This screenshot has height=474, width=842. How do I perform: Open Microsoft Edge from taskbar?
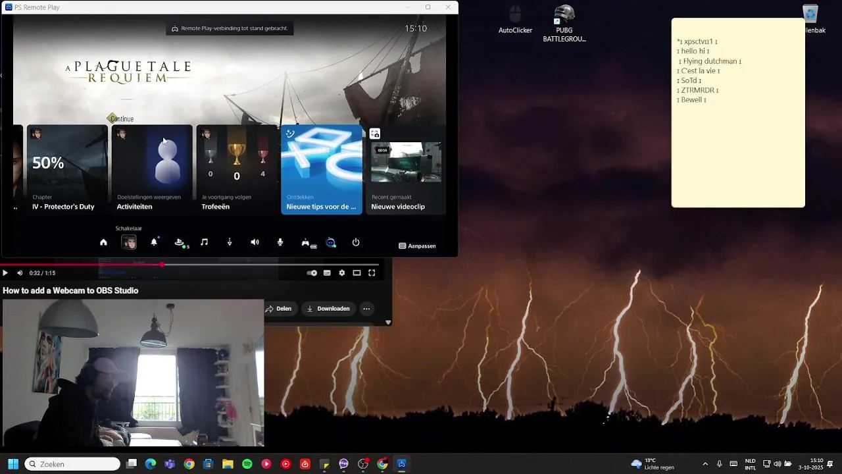click(151, 464)
